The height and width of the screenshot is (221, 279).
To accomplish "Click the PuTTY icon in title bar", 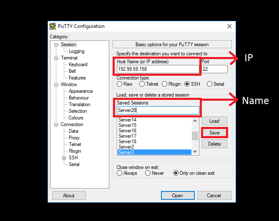I will point(53,26).
